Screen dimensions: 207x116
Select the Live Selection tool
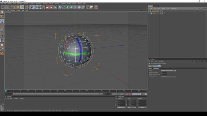[11, 7]
